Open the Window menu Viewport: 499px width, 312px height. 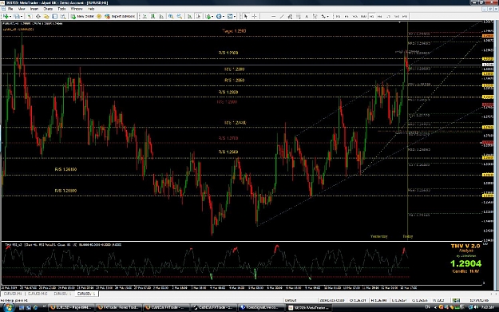tap(77, 9)
